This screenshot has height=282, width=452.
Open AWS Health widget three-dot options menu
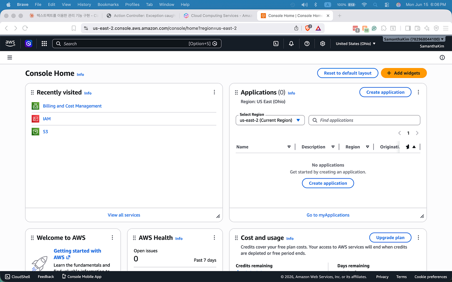pyautogui.click(x=214, y=238)
